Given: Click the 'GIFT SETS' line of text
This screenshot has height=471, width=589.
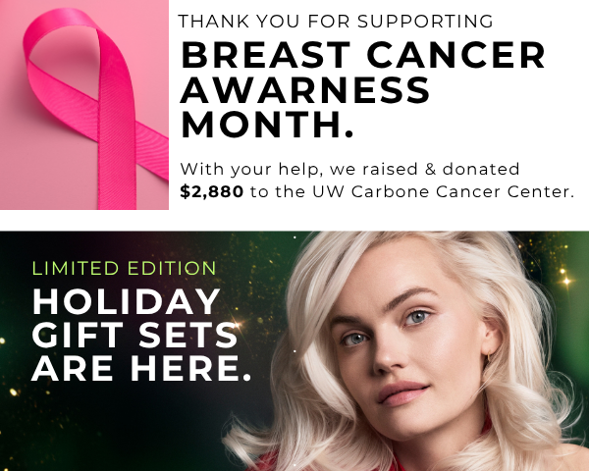Looking at the screenshot, I should 134,335.
